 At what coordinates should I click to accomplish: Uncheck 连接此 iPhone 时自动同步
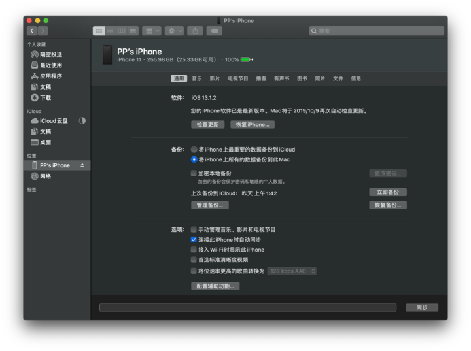(194, 240)
